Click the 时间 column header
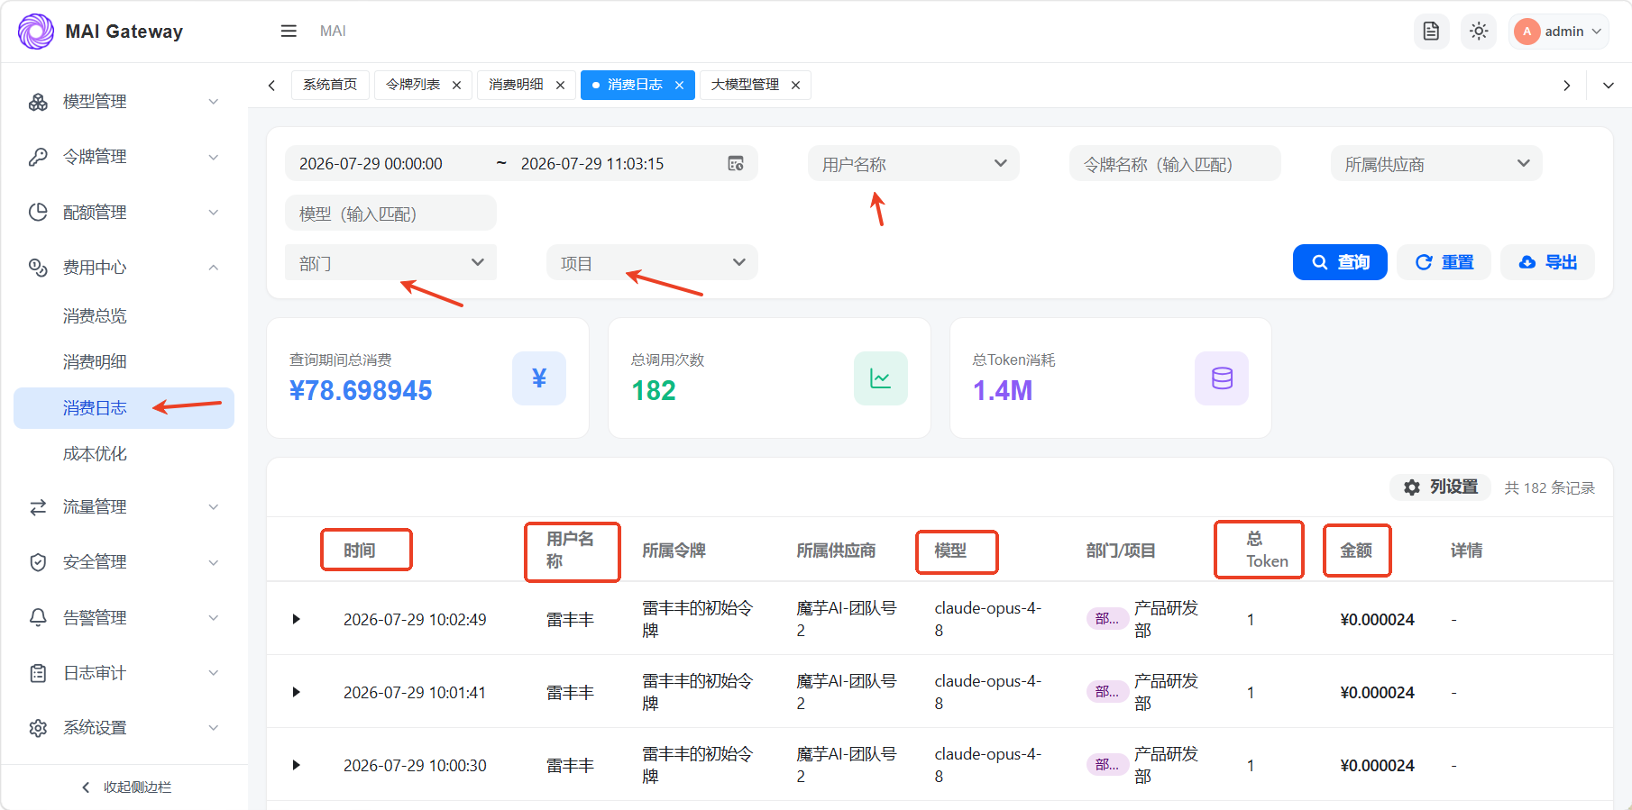Screen dimensions: 1632x810 360,551
